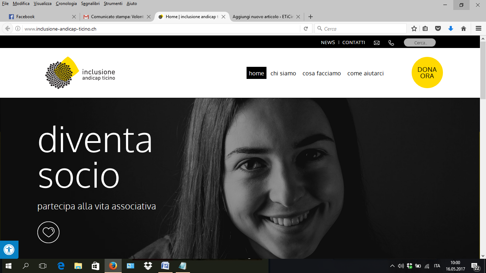Click the heart circle icon under slogan

pos(48,232)
